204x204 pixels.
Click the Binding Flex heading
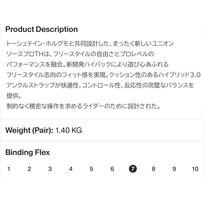[x=28, y=153]
